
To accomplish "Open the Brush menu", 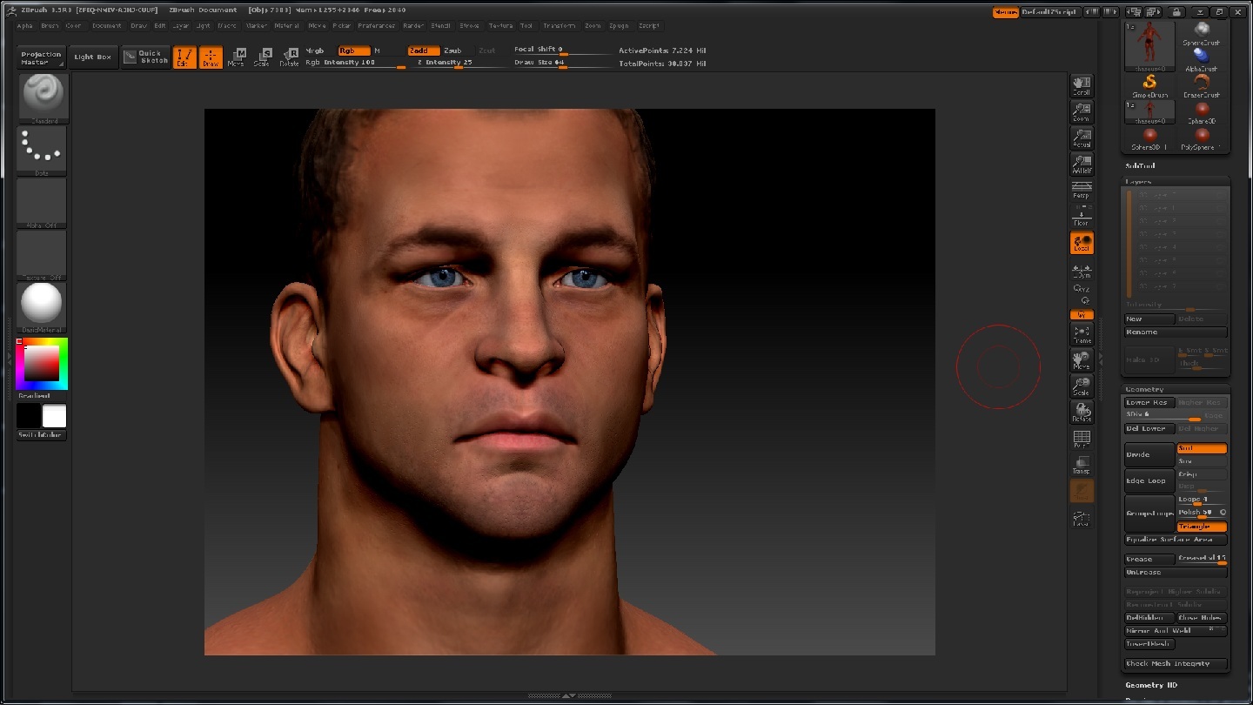I will click(x=50, y=26).
